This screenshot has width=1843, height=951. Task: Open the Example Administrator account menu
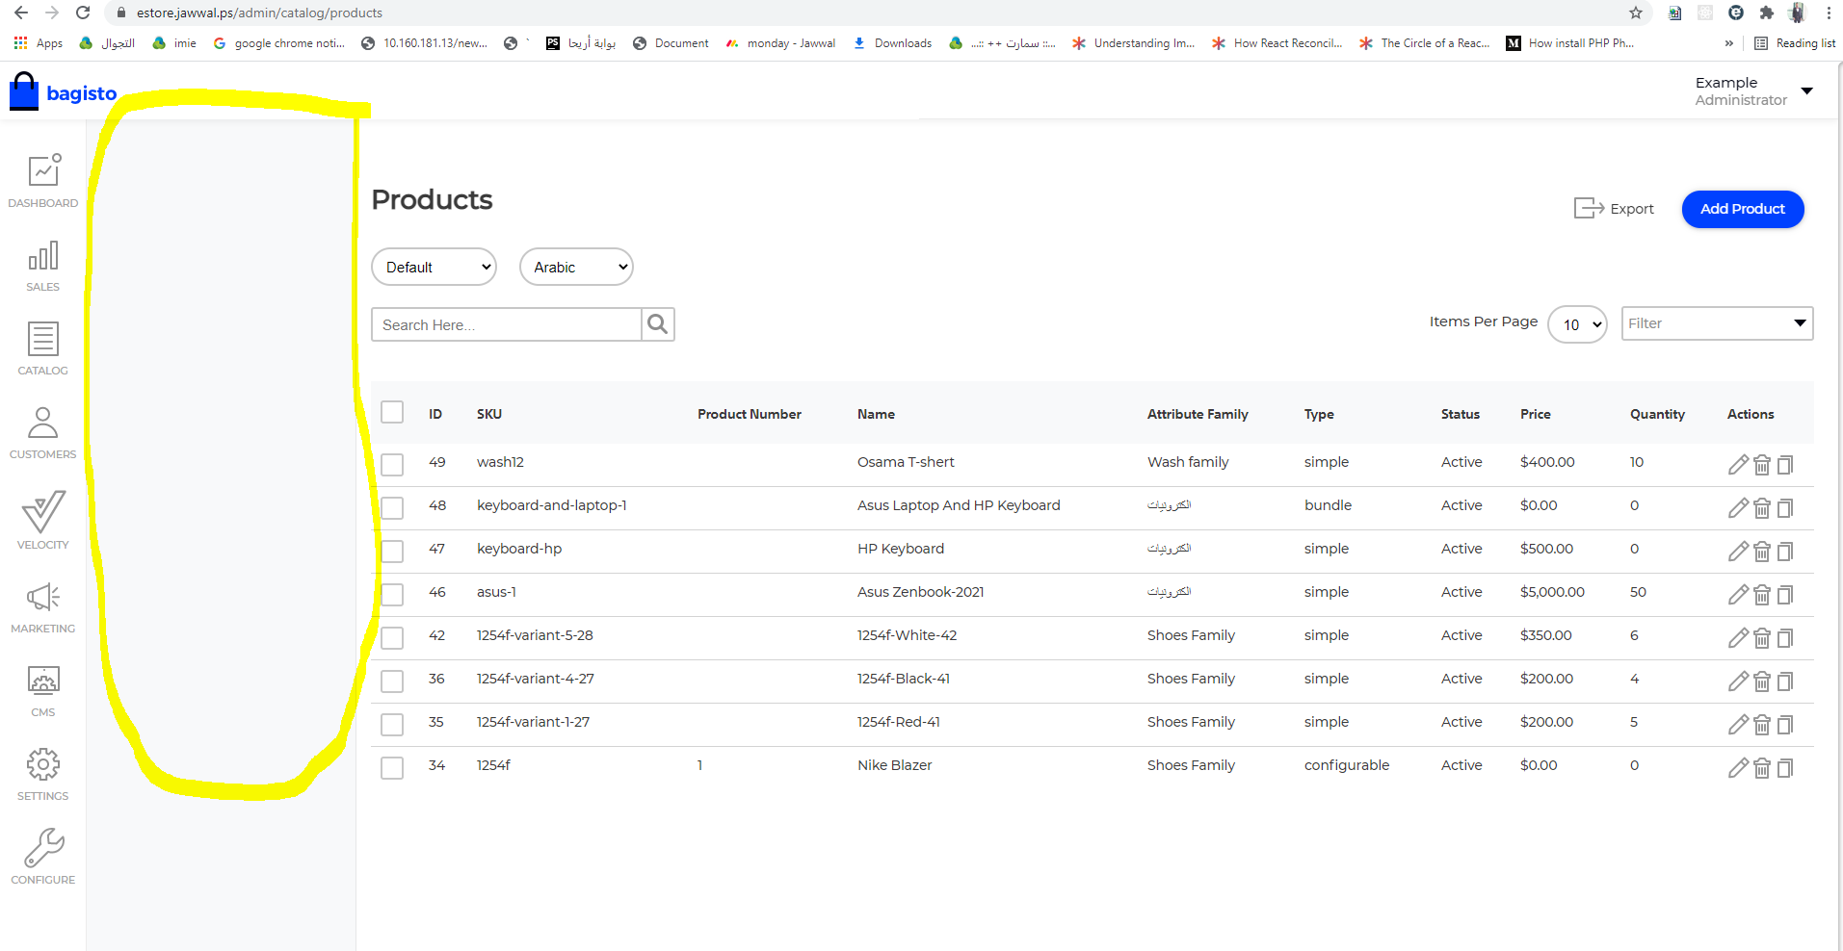[x=1753, y=91]
